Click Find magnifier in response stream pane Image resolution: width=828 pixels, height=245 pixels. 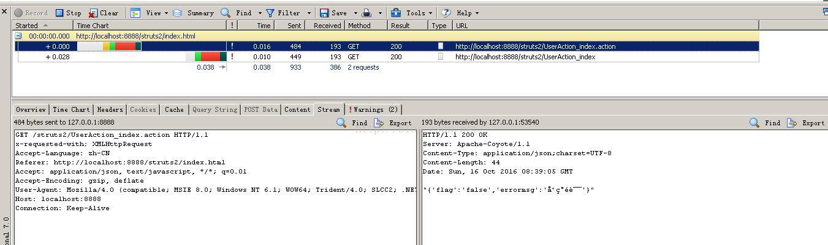click(x=754, y=123)
